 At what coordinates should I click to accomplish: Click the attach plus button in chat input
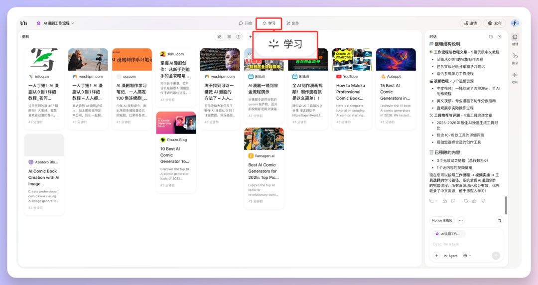436,256
